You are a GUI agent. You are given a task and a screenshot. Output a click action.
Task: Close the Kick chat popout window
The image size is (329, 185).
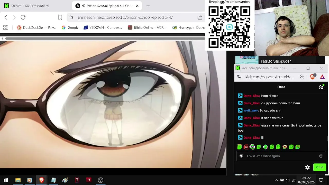321,68
